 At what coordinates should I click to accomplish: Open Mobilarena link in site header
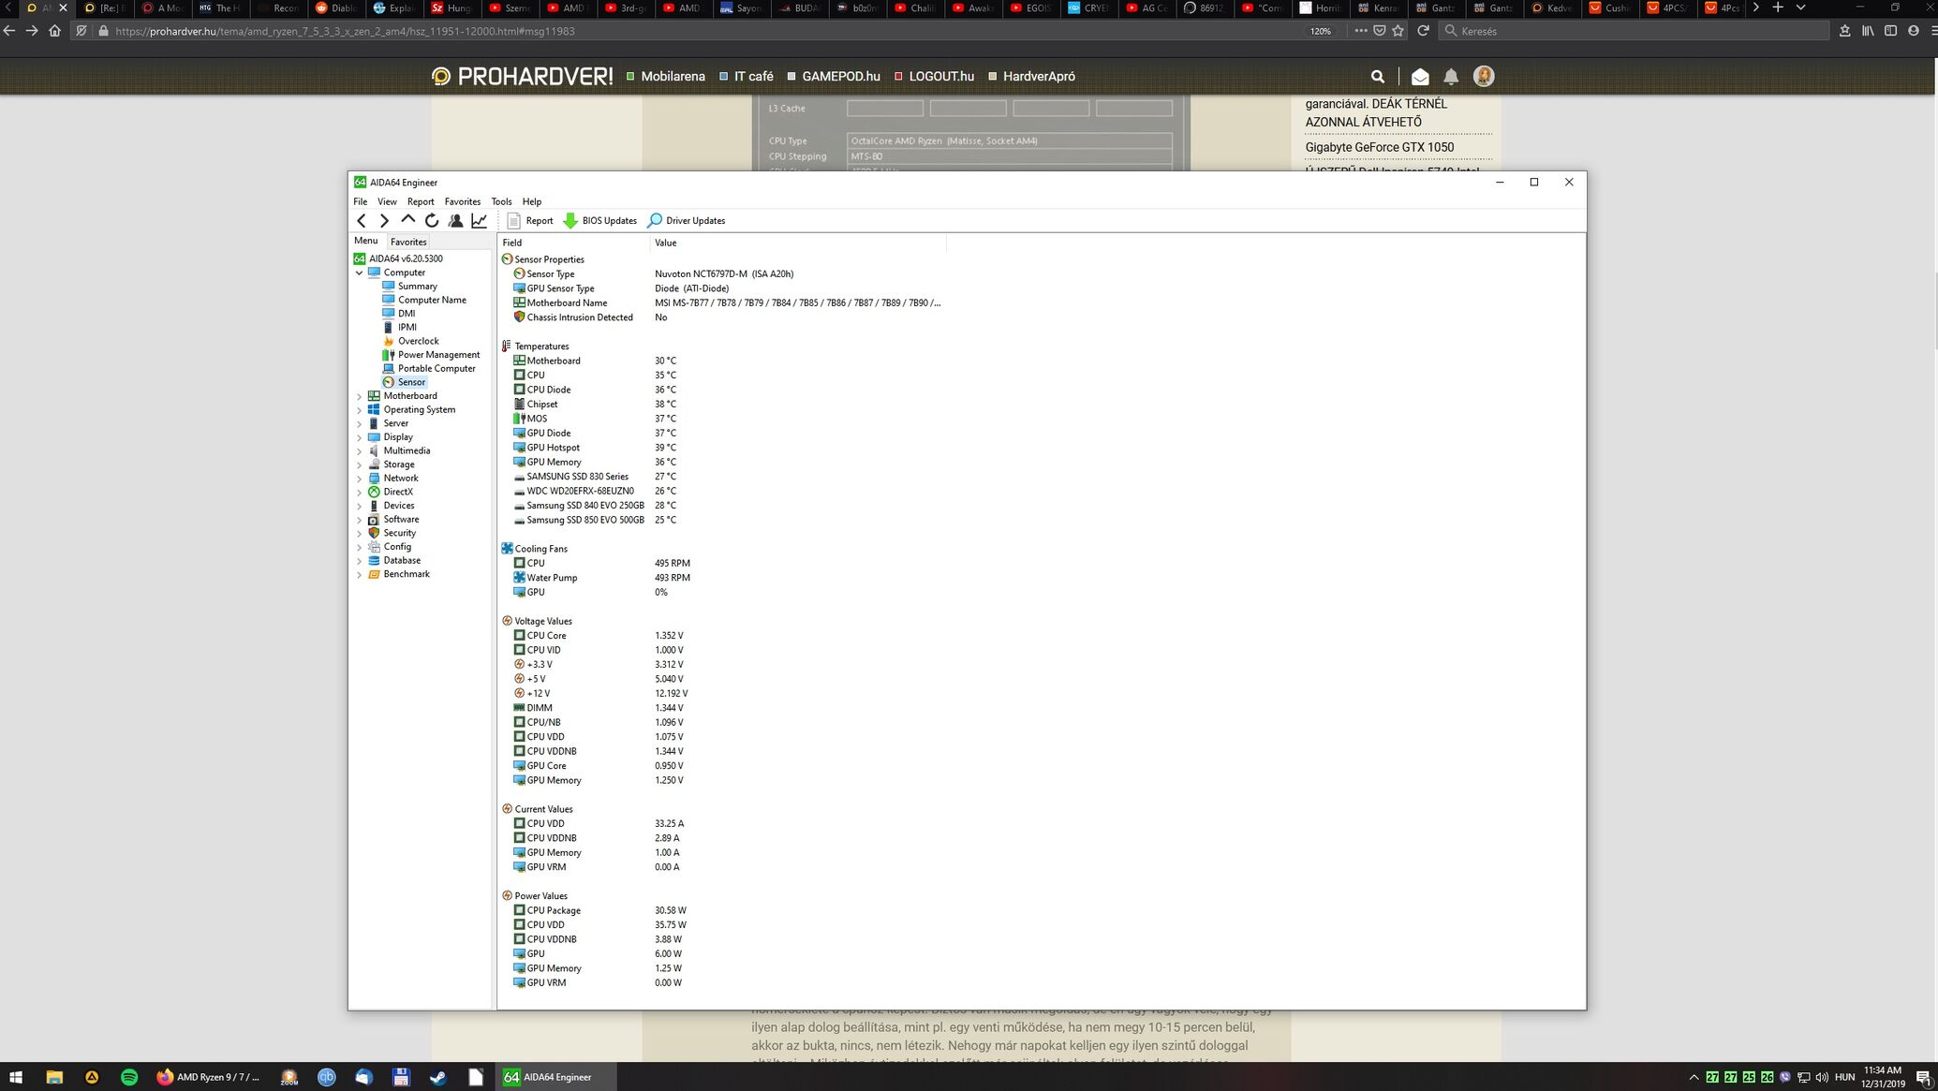pos(666,77)
